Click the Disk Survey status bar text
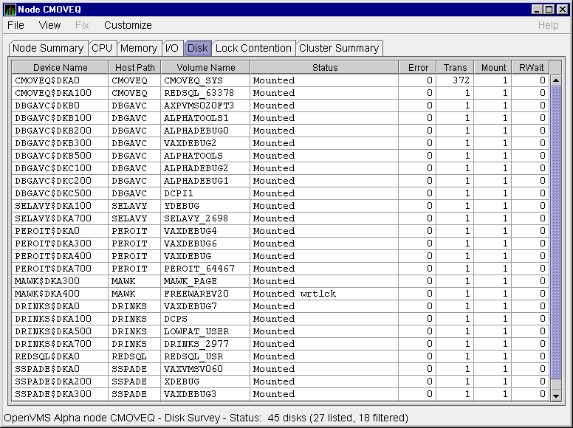 click(206, 418)
